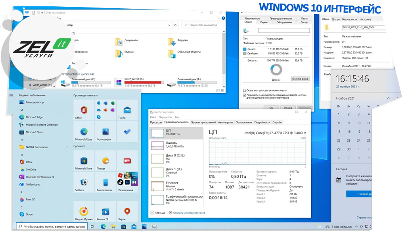Select Графический процессор in the sidebar

point(176,200)
